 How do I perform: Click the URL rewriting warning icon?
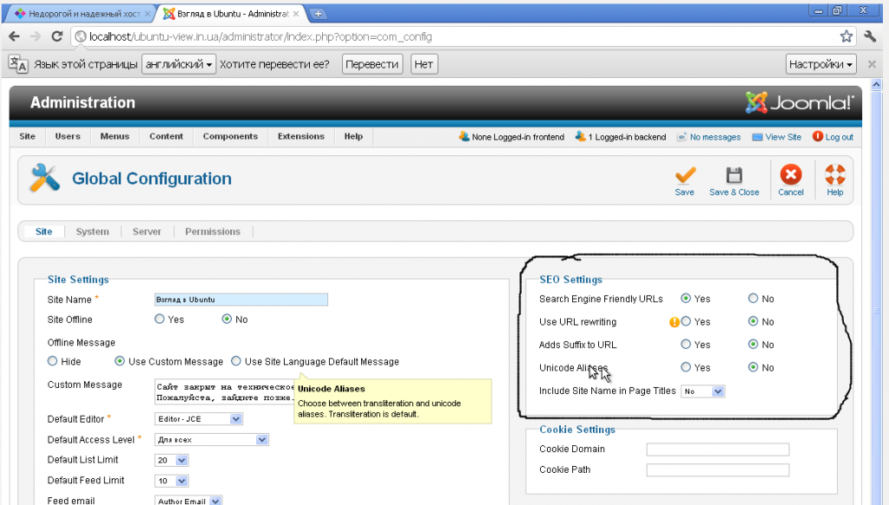[x=674, y=322]
